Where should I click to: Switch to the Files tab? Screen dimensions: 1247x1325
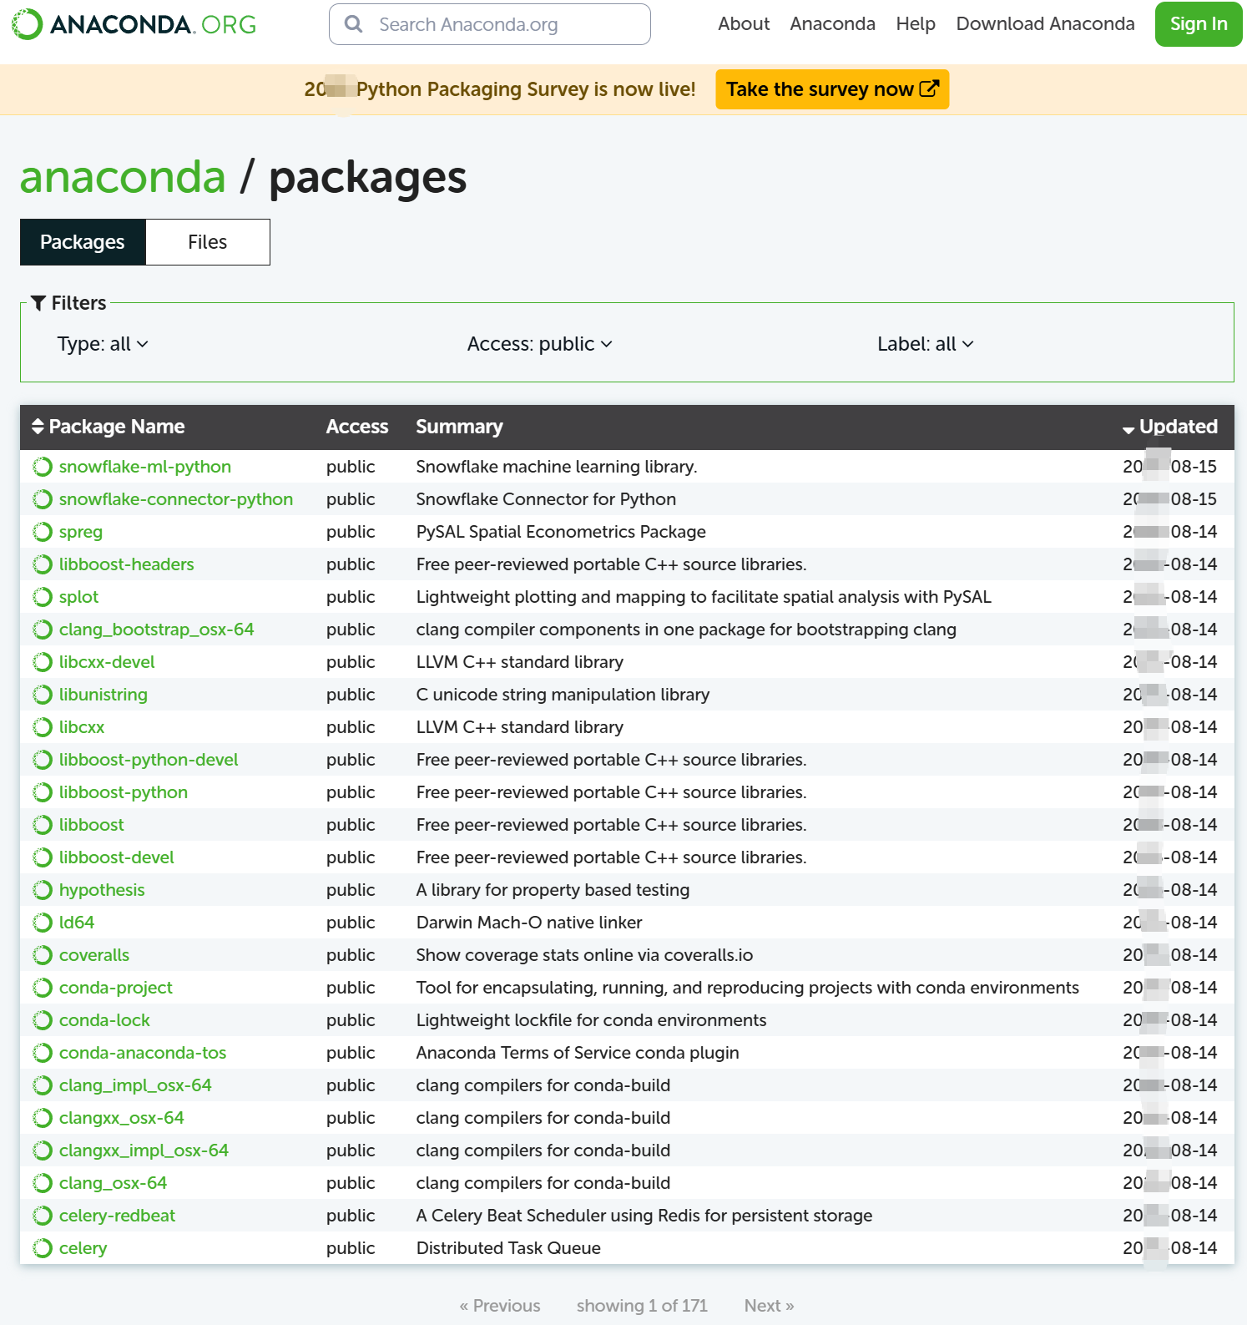coord(208,242)
